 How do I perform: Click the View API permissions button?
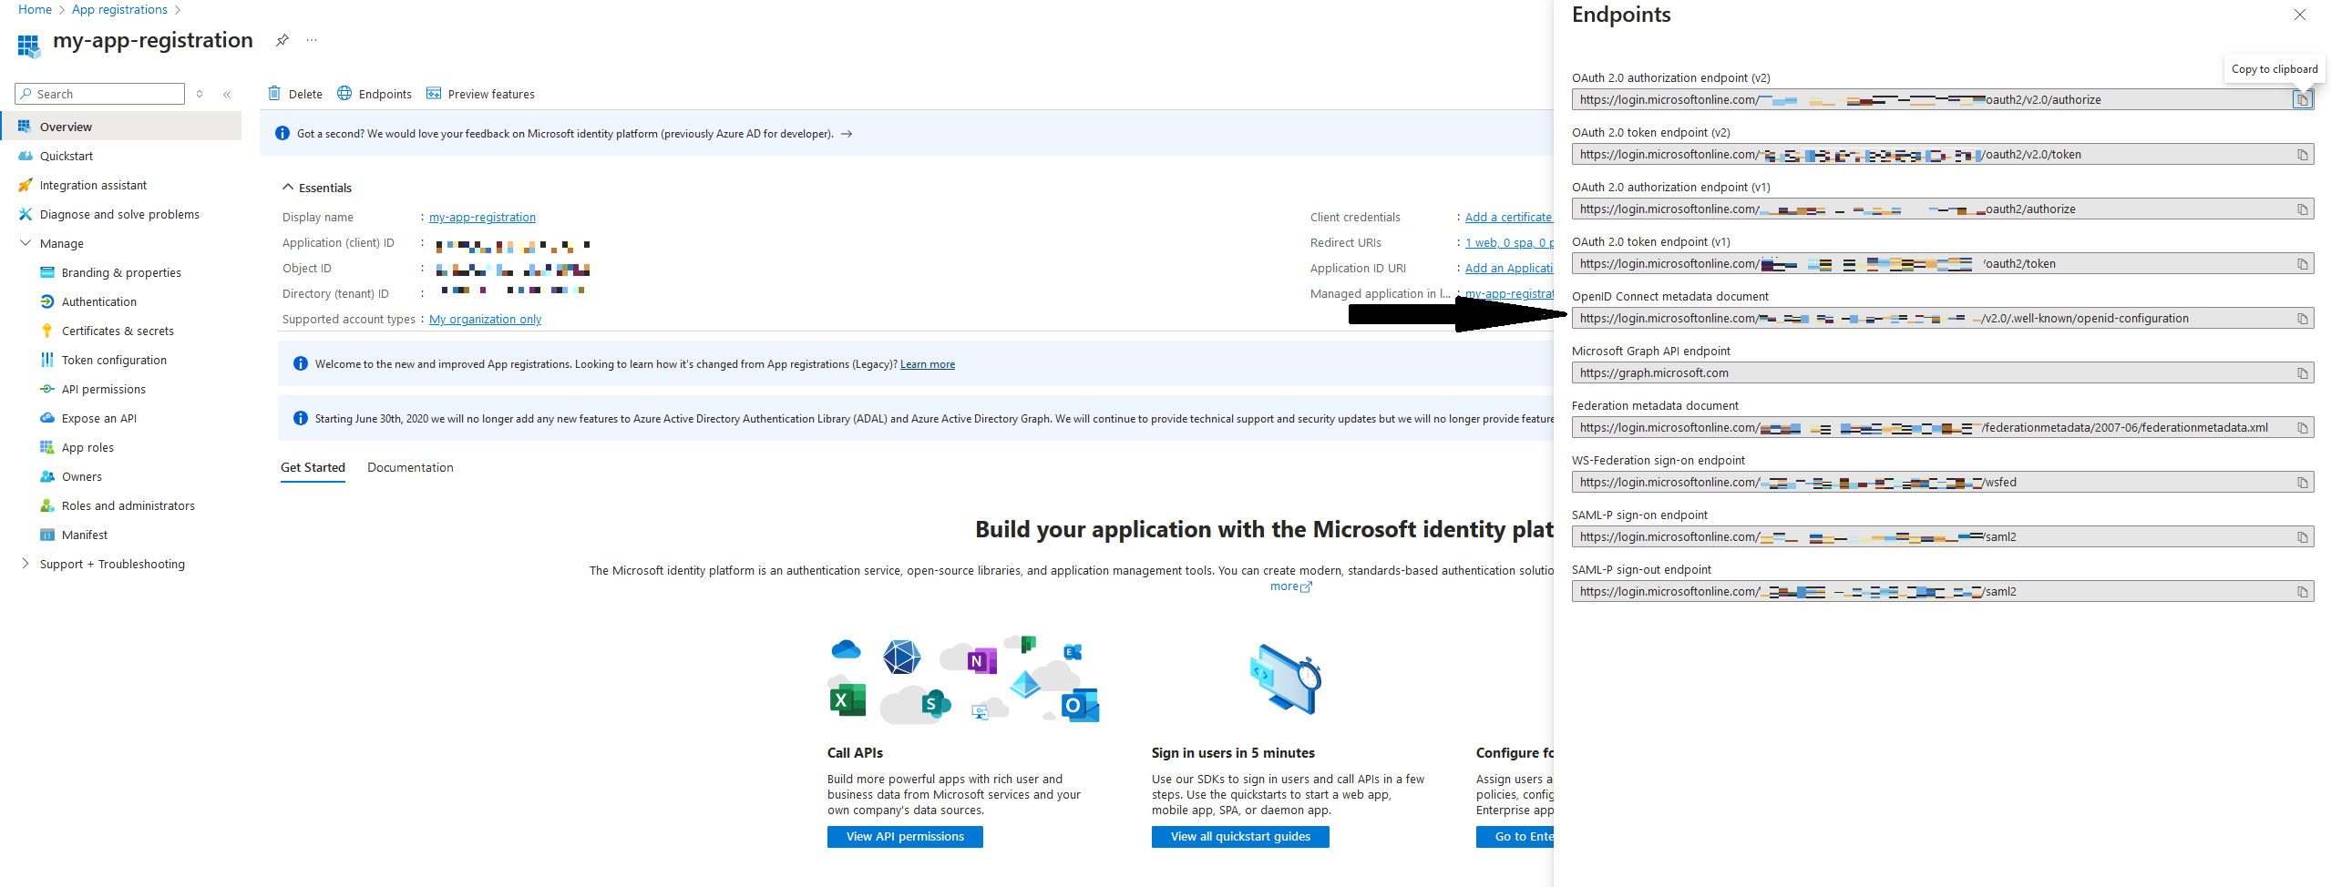pyautogui.click(x=905, y=836)
